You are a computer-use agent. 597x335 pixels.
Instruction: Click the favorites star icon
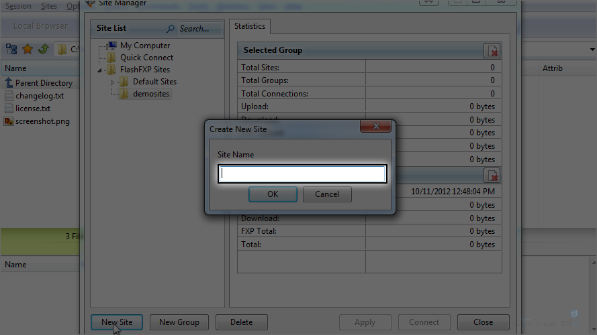tap(28, 49)
